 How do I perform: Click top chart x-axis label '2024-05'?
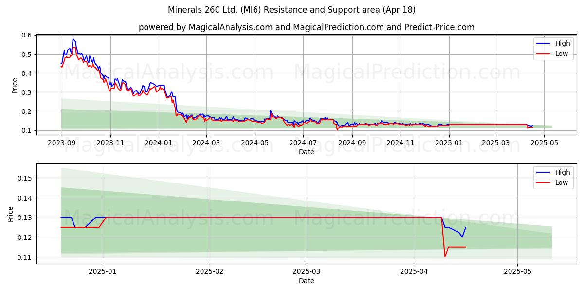[x=255, y=143]
